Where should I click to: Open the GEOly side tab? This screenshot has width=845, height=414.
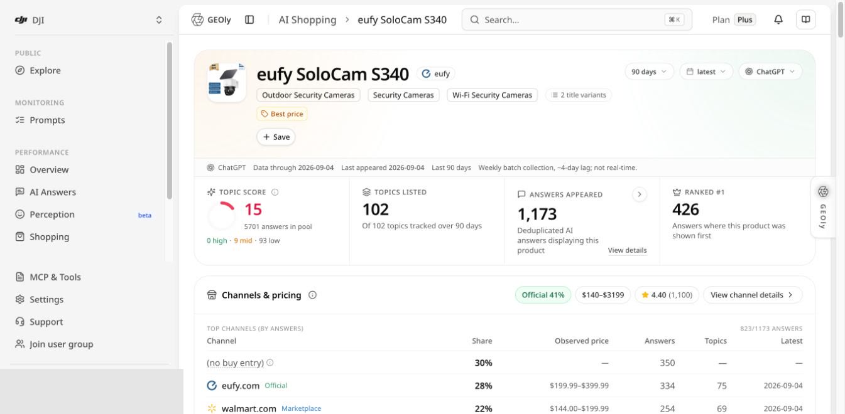[823, 208]
